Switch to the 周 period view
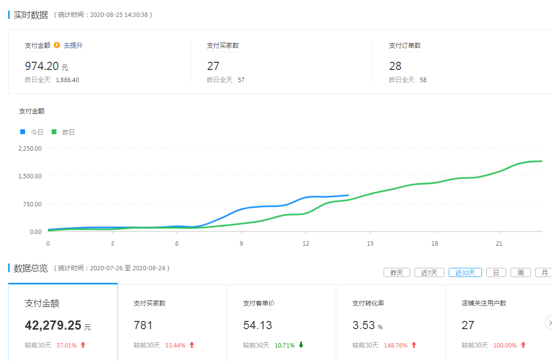Viewport: 552px width, 361px height. click(x=520, y=273)
